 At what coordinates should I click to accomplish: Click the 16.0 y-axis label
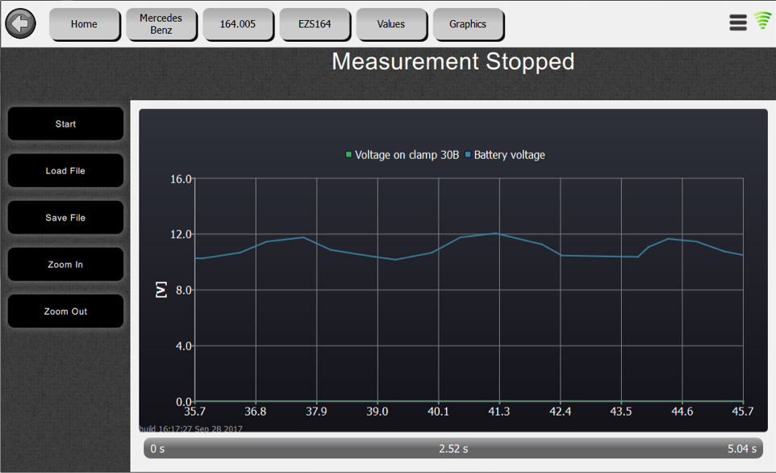coord(181,179)
